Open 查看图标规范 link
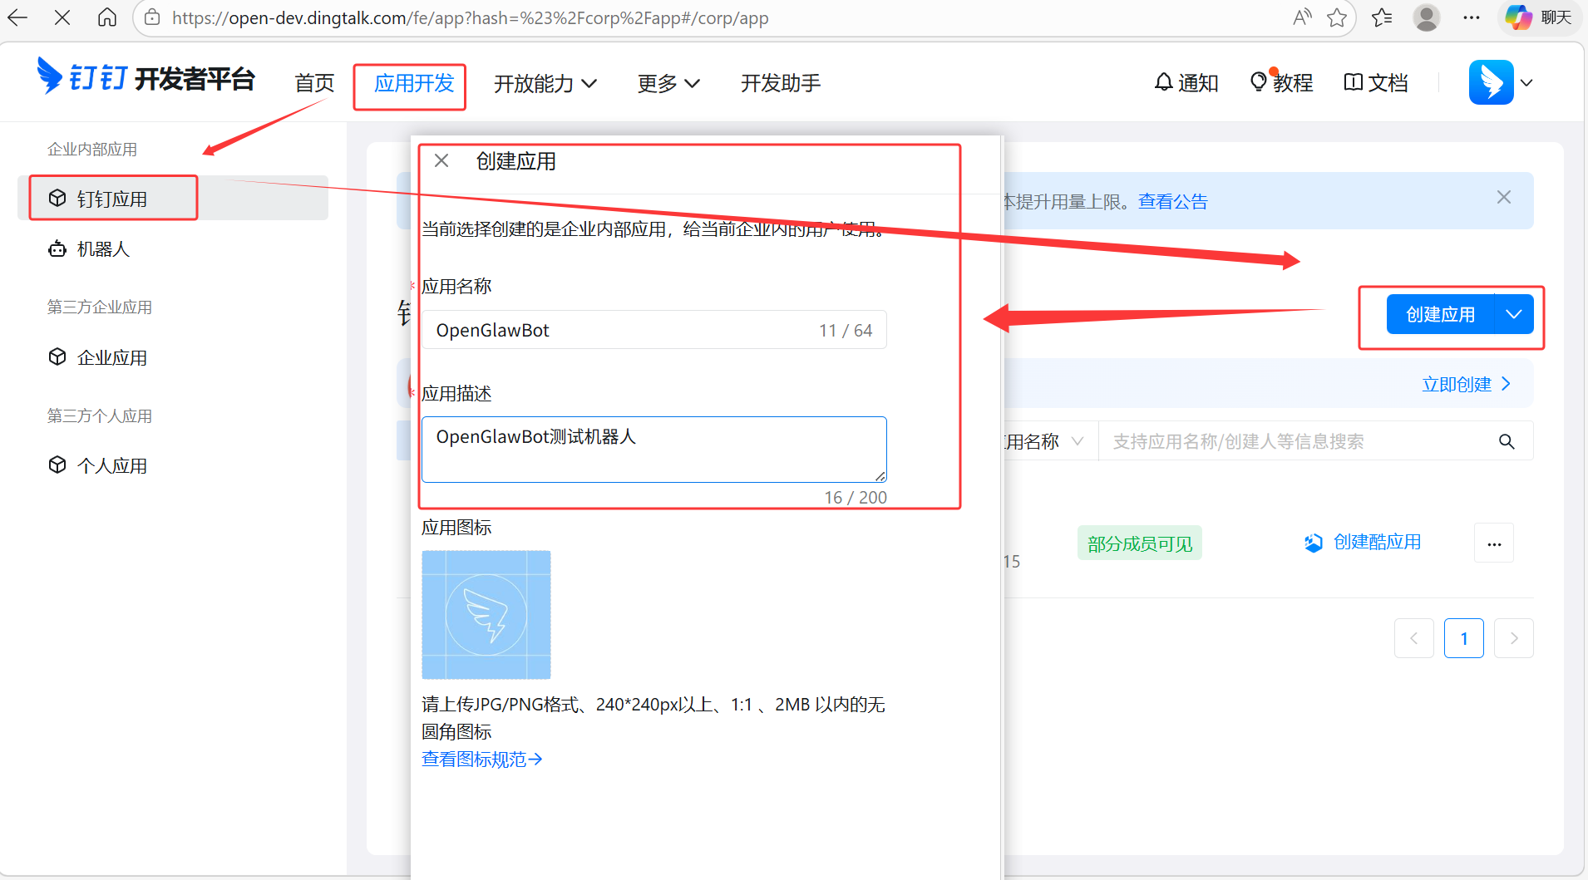 pyautogui.click(x=481, y=759)
